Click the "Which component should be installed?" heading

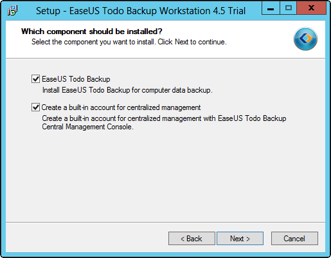point(92,32)
